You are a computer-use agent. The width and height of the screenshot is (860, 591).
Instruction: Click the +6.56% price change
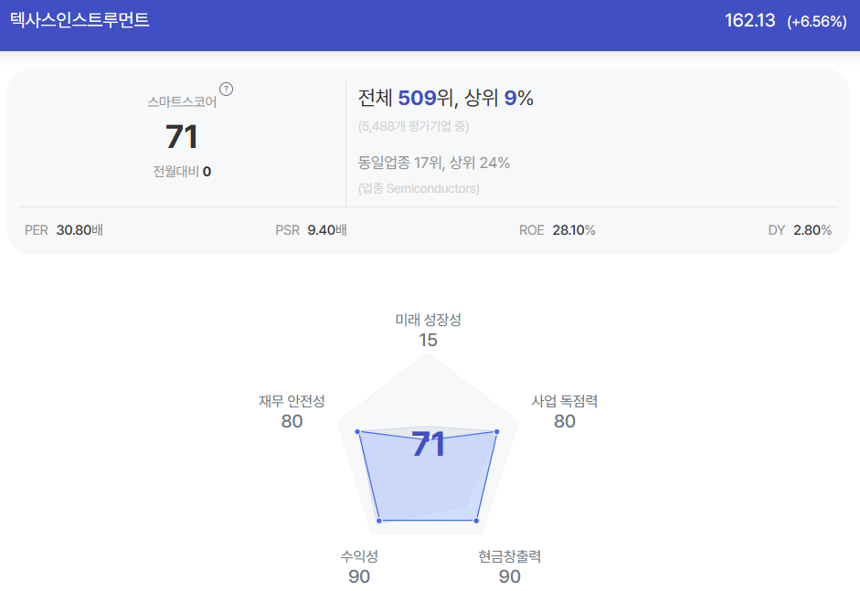tap(817, 21)
